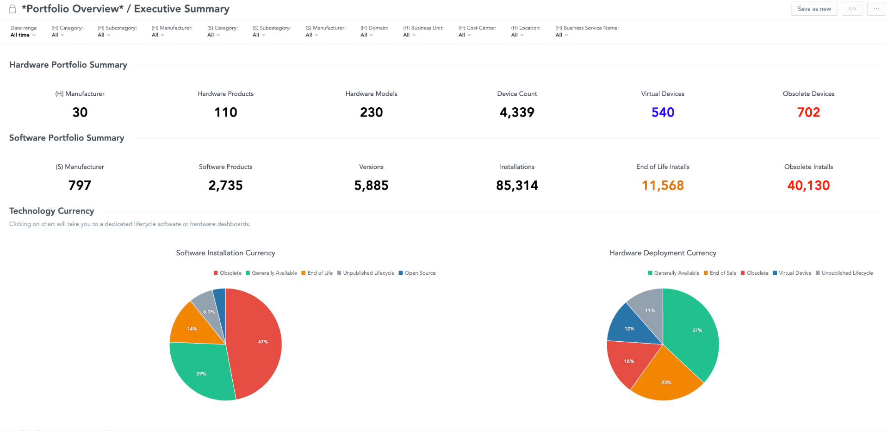Click the lock icon beside the dashboard title

click(12, 9)
